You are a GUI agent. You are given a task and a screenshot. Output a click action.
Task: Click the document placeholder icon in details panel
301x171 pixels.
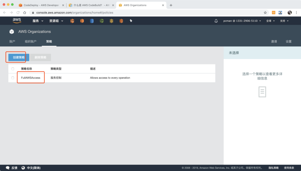(x=262, y=92)
